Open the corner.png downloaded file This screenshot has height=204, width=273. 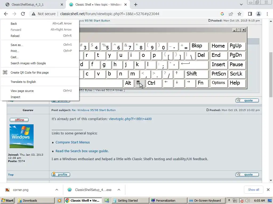(21, 190)
